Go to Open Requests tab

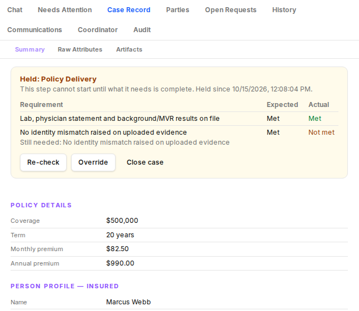231,10
